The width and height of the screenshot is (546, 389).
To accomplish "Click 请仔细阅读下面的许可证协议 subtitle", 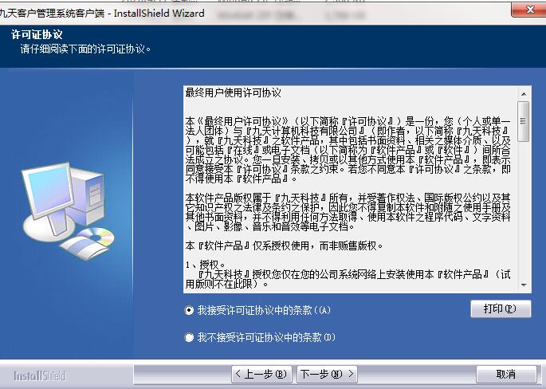I will point(85,49).
